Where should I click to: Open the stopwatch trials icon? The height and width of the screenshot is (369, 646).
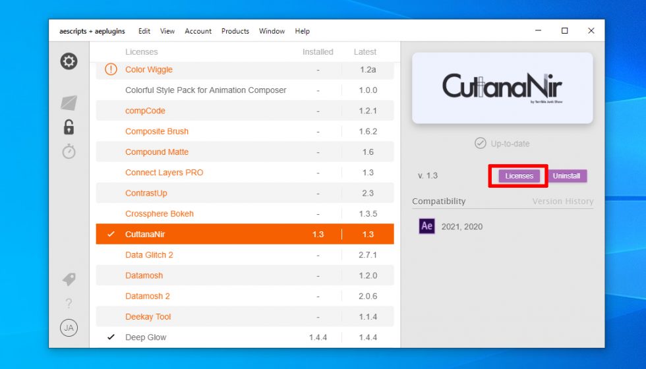pyautogui.click(x=69, y=152)
